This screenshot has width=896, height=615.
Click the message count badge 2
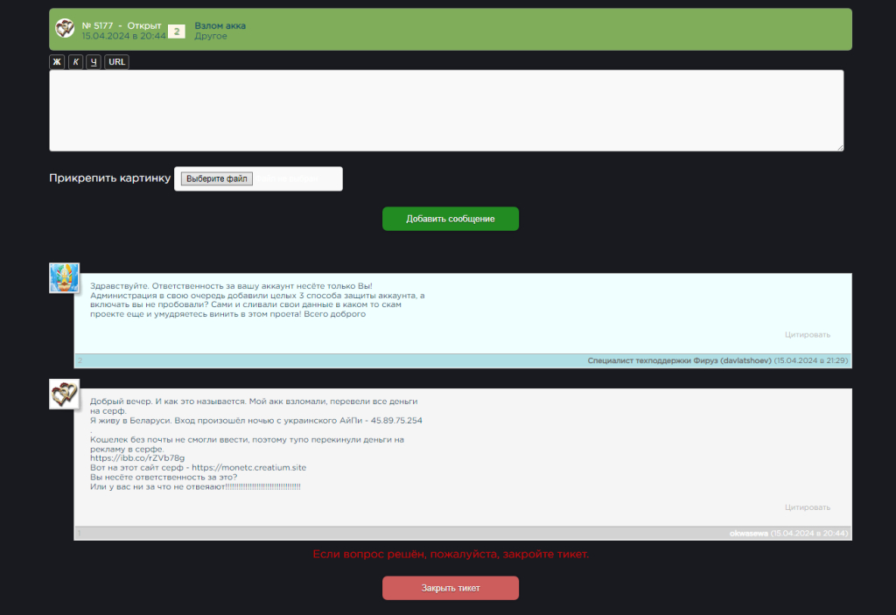[x=177, y=31]
